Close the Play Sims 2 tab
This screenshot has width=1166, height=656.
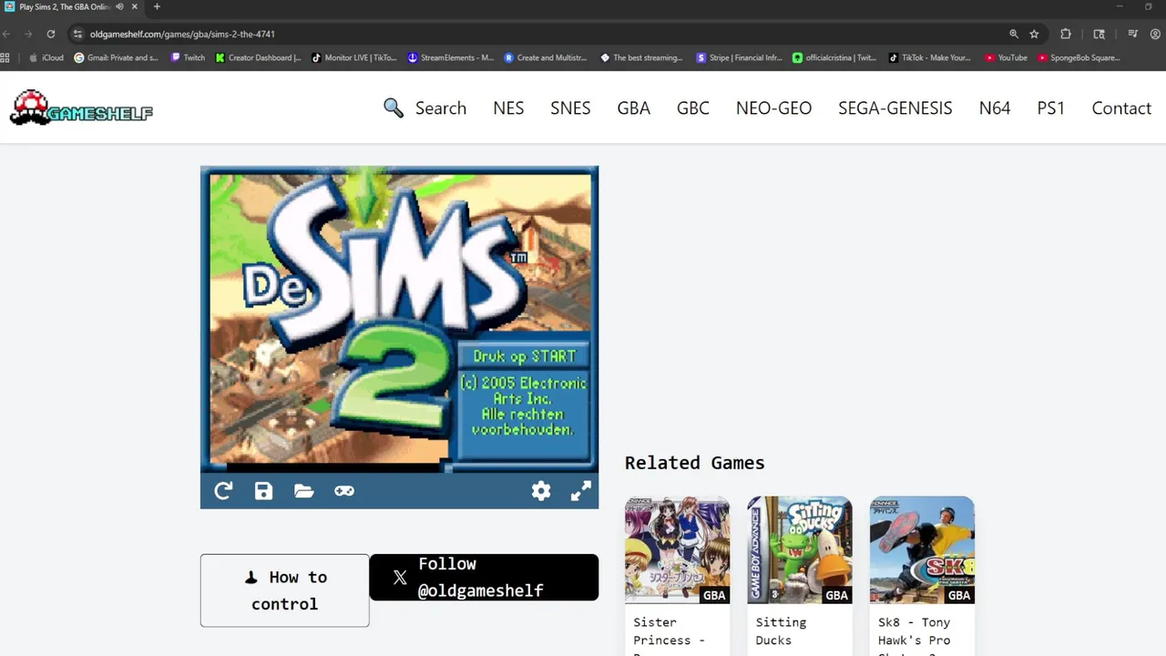click(135, 6)
